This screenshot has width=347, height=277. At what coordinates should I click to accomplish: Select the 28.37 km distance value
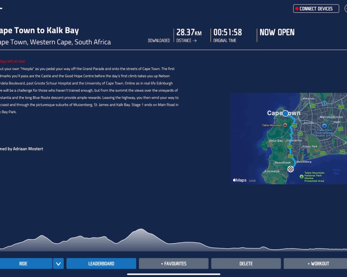tap(189, 32)
